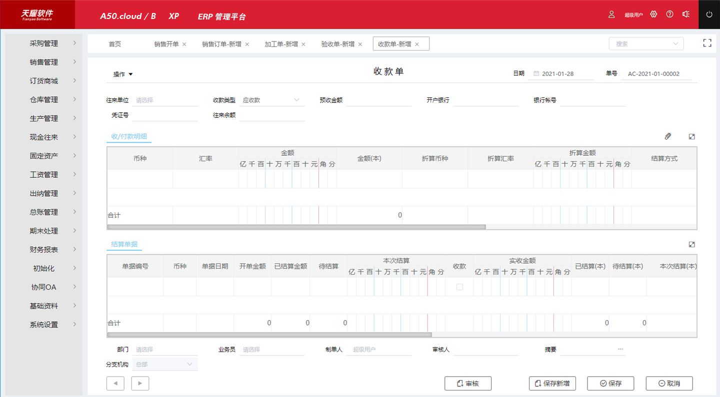This screenshot has width=720, height=397.
Task: Click the user profile icon
Action: [x=611, y=14]
